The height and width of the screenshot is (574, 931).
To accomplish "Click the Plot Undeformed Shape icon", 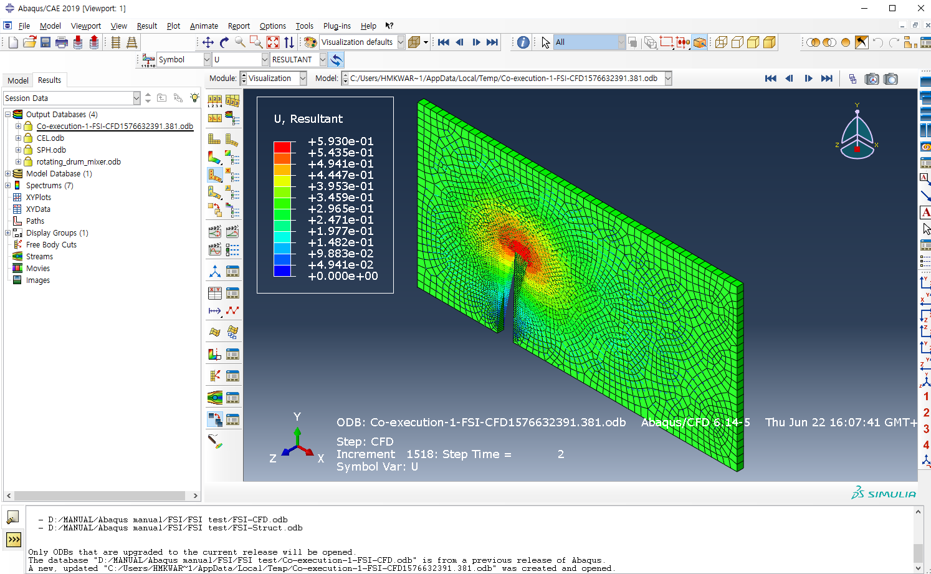I will coord(215,139).
